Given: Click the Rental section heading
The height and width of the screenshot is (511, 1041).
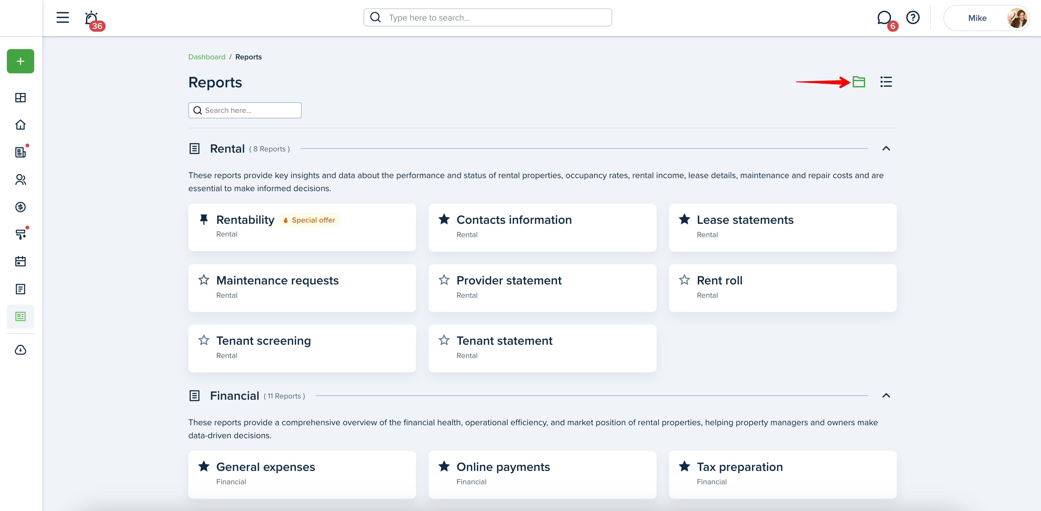Looking at the screenshot, I should [x=227, y=149].
